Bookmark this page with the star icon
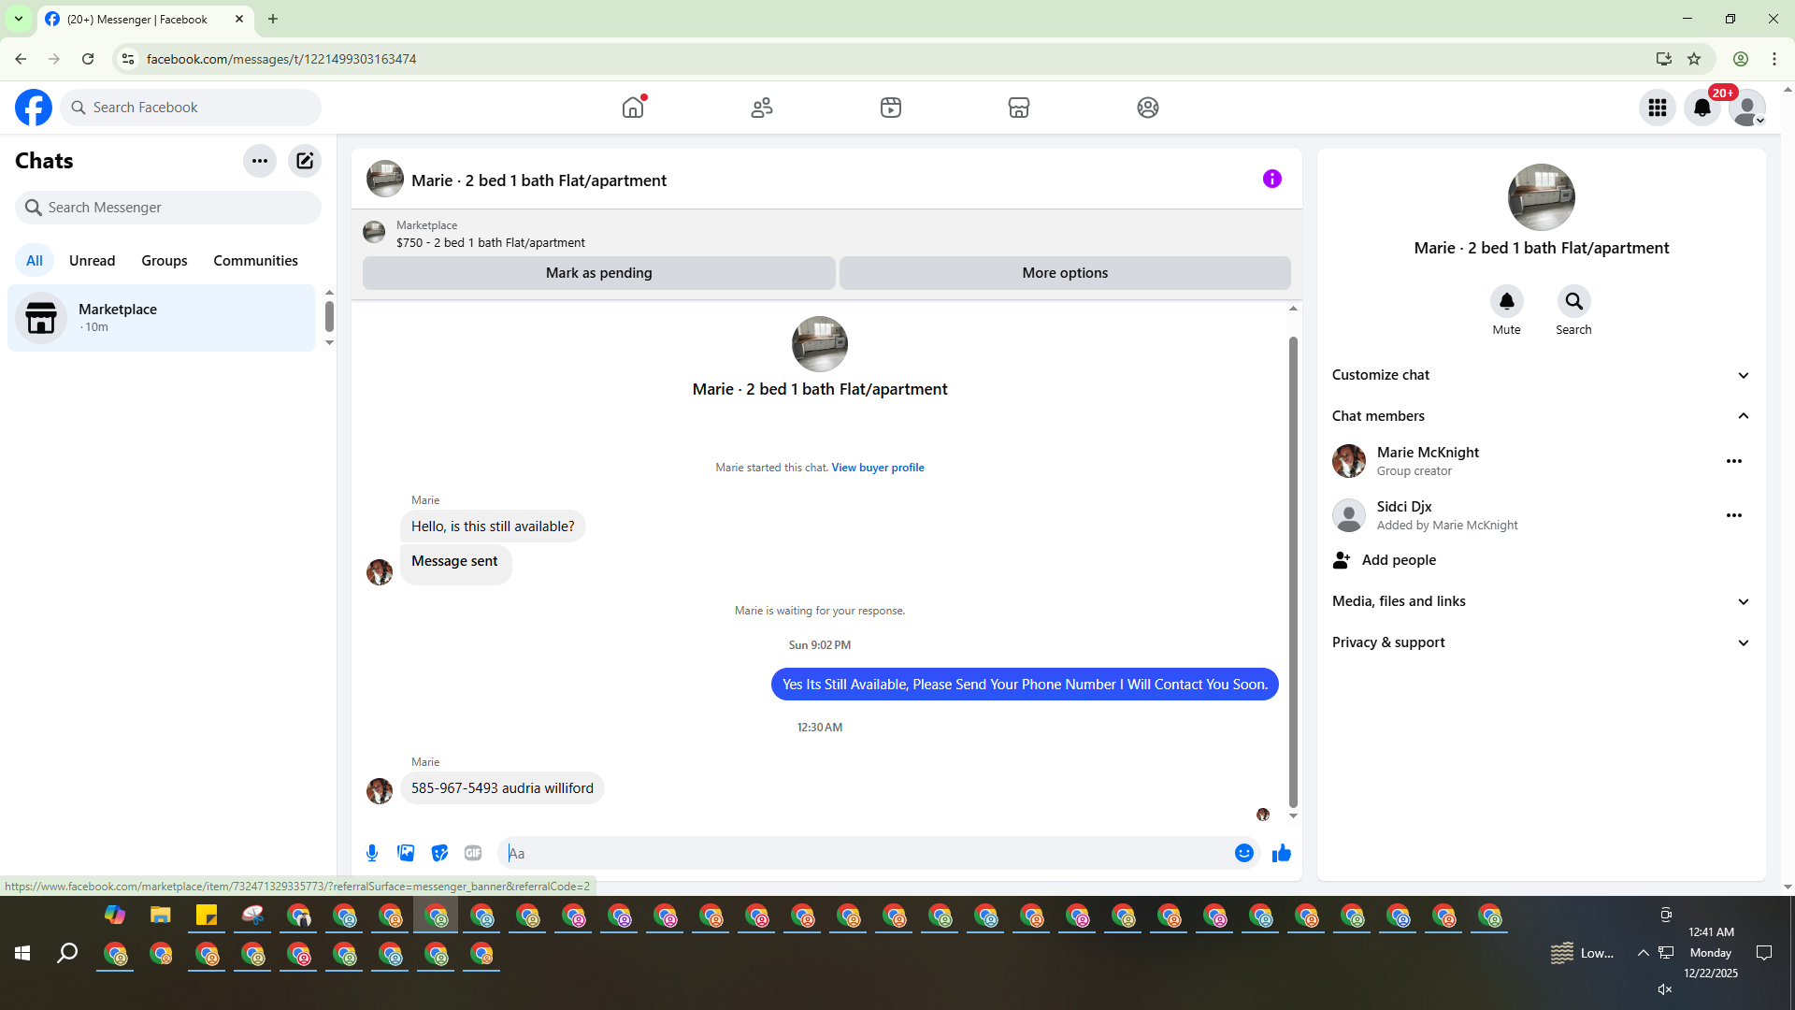This screenshot has height=1010, width=1795. (1694, 59)
